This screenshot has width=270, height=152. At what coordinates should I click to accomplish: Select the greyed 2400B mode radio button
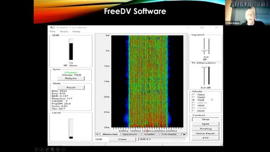tap(194, 108)
